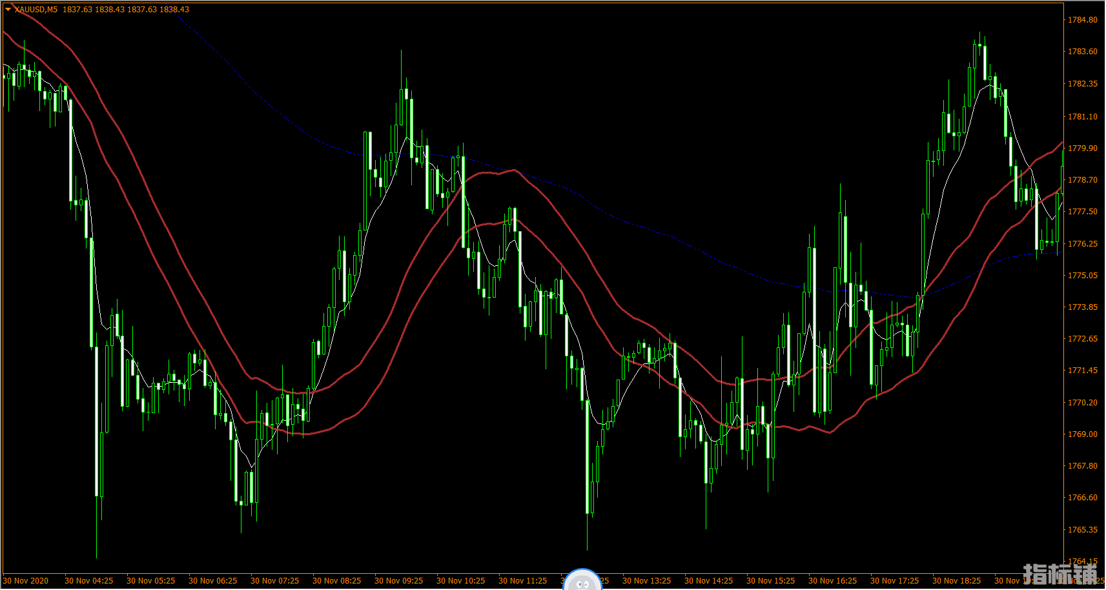1106x590 pixels.
Task: Click the 30 Nov 04:25 time label
Action: tap(88, 581)
